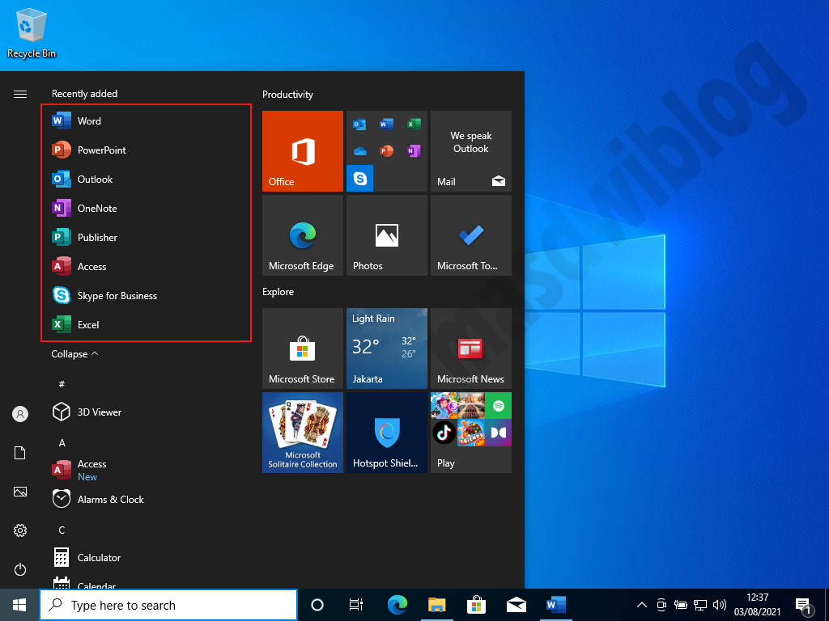The width and height of the screenshot is (829, 621).
Task: Open the clock showing 12:37
Action: click(757, 605)
